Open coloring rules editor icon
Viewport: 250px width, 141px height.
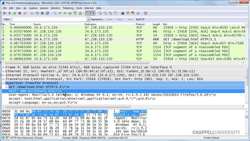tap(133, 13)
